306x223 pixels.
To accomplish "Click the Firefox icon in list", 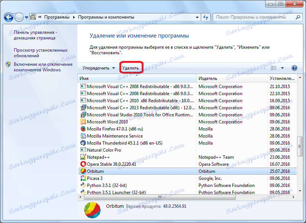I will coord(83,129).
